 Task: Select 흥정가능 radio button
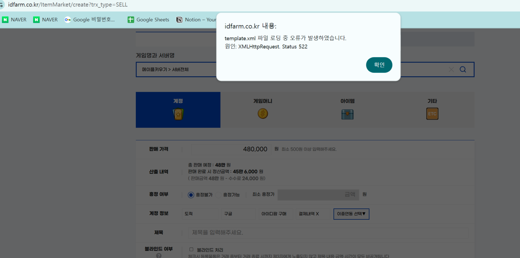pos(218,195)
